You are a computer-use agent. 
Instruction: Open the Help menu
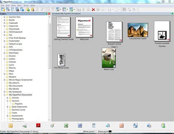pos(33,6)
